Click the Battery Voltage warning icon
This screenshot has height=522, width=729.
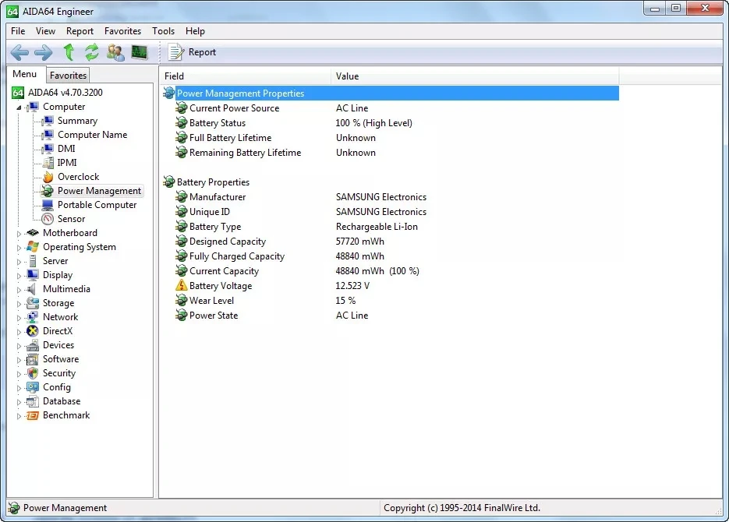pos(182,286)
